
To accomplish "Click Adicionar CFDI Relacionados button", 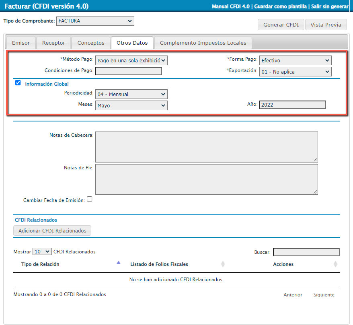I will tap(52, 230).
